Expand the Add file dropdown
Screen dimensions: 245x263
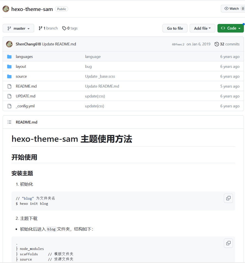pyautogui.click(x=202, y=28)
